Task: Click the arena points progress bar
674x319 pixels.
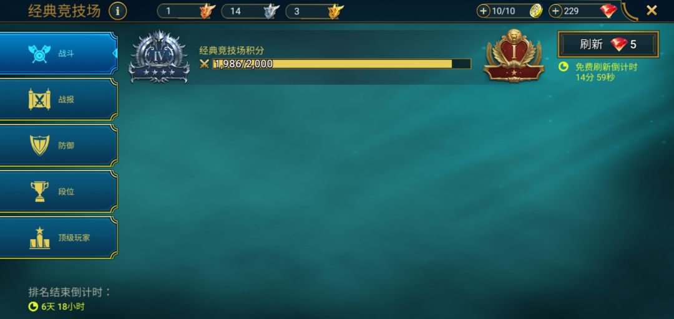Action: click(342, 64)
